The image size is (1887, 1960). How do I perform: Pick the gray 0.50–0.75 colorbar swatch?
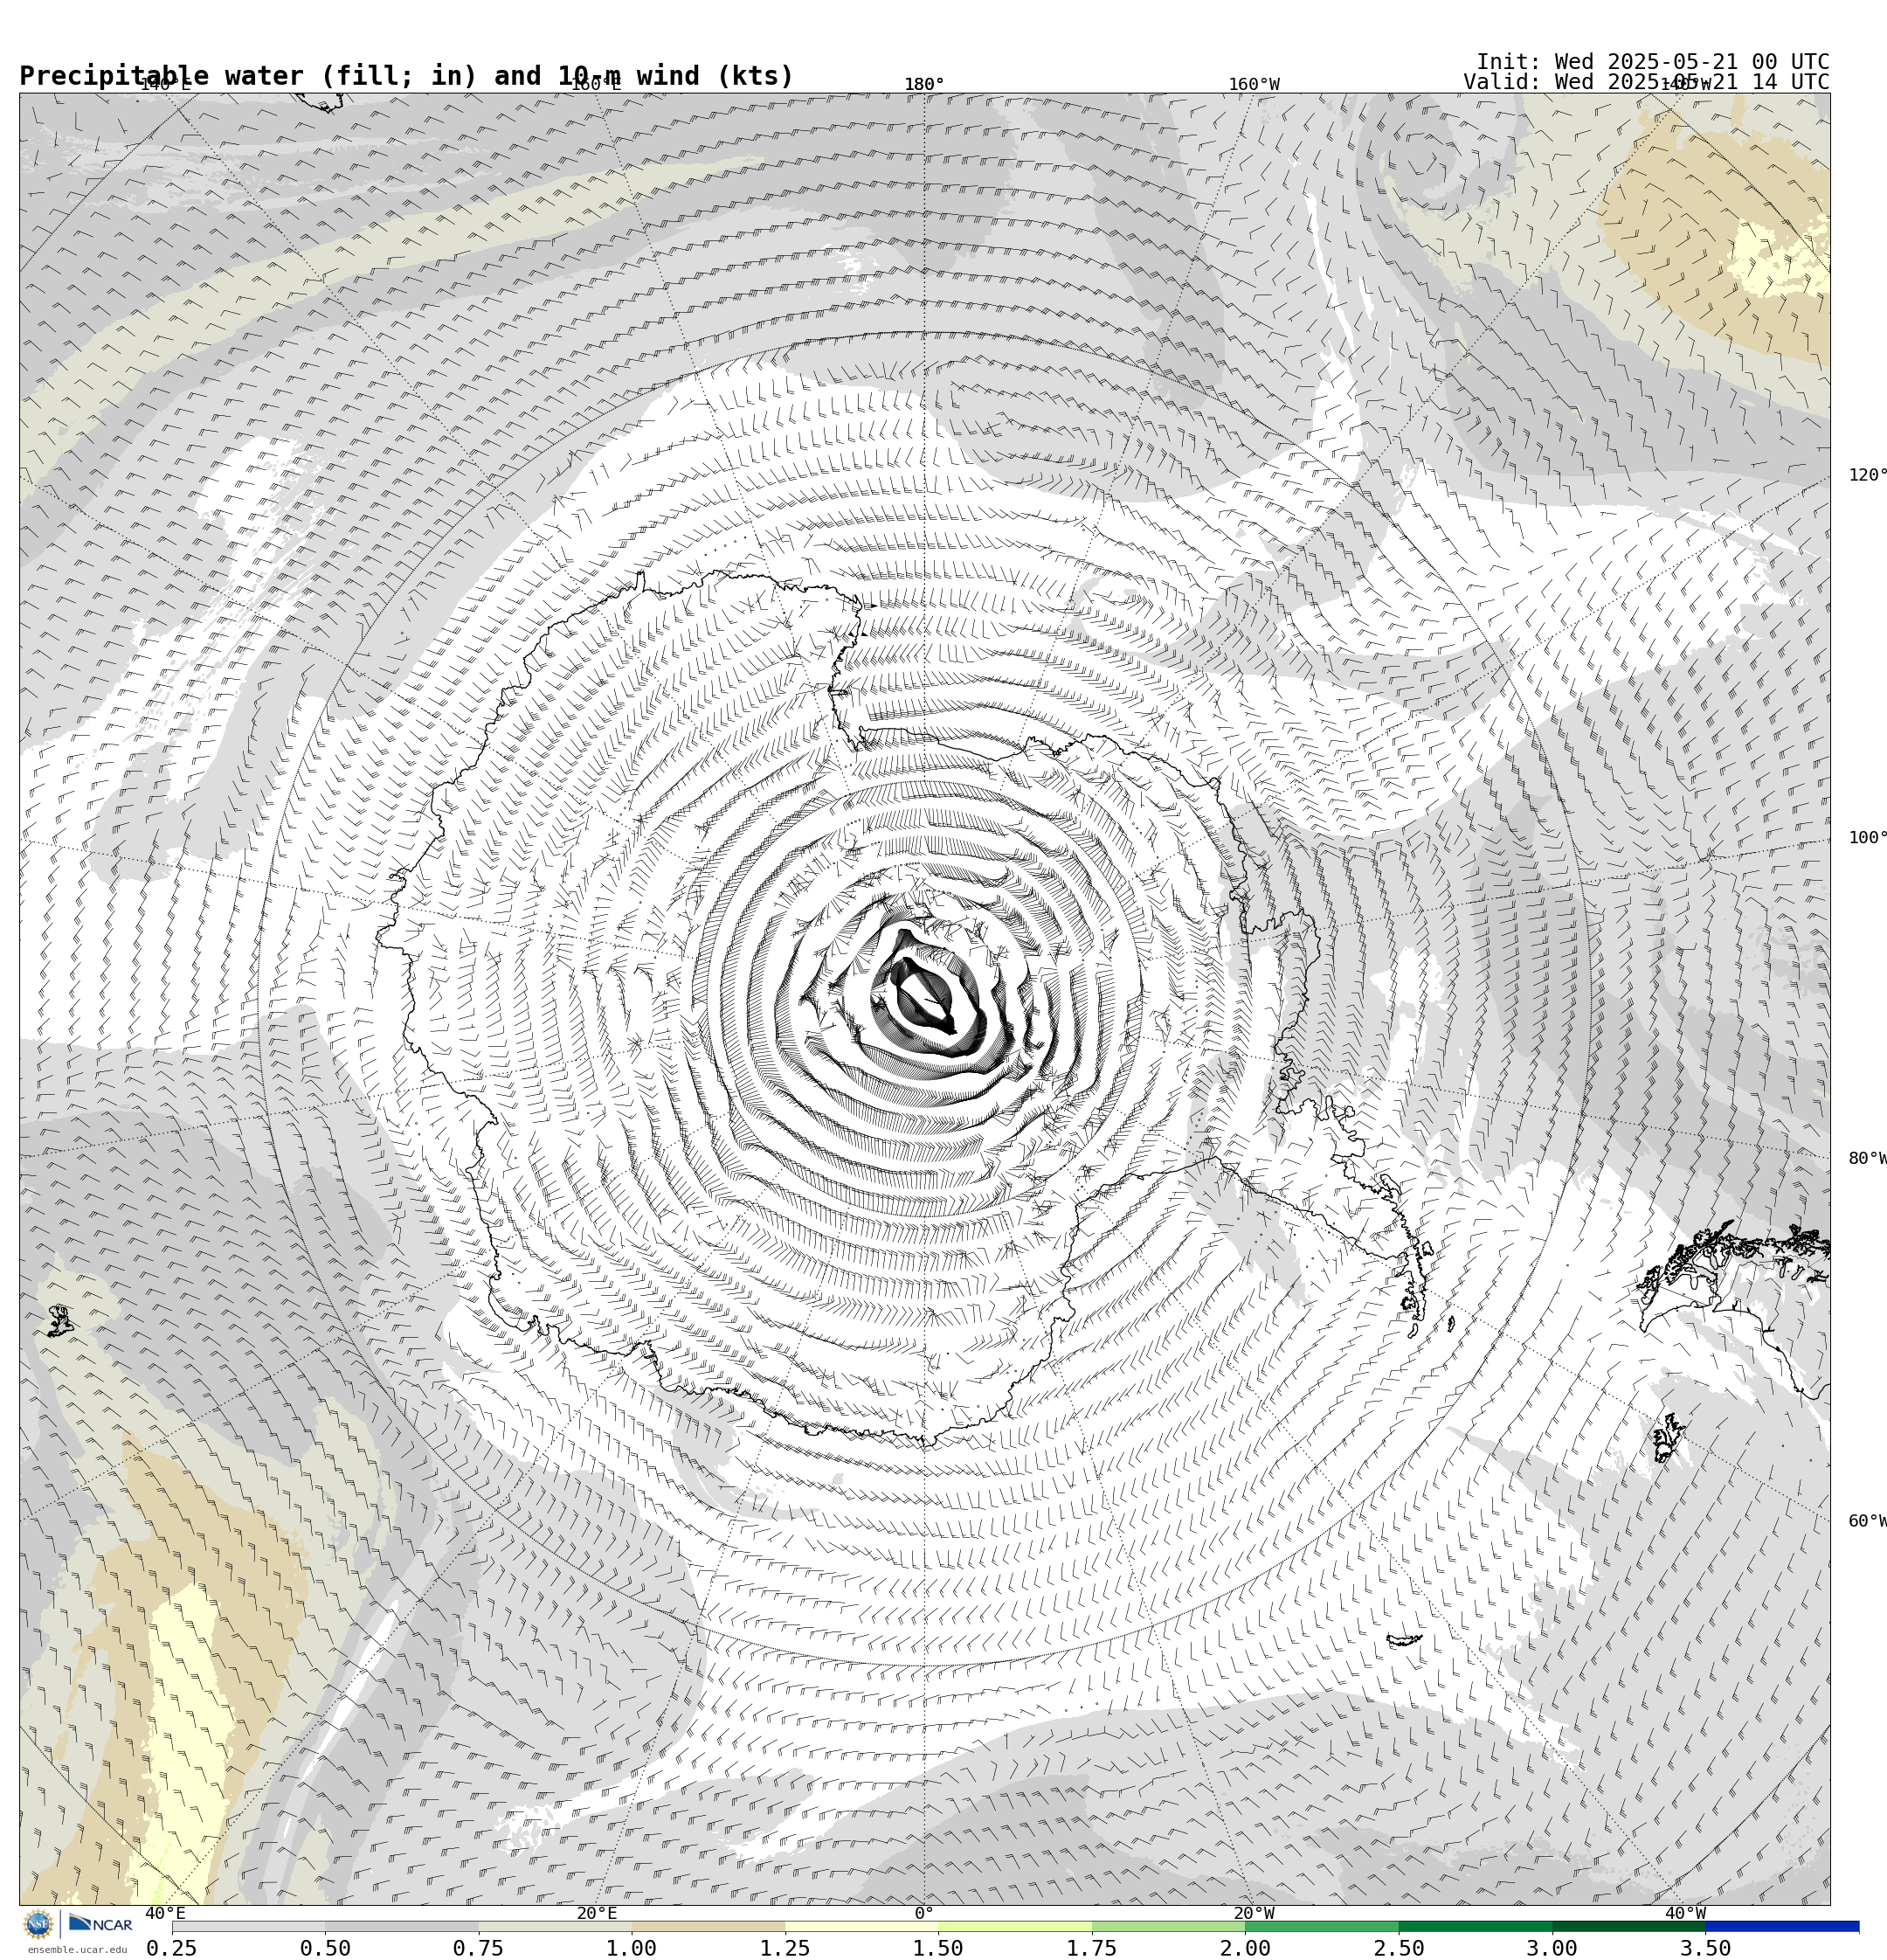402,1926
